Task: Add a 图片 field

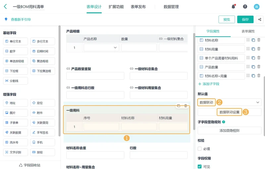Action: (15, 113)
